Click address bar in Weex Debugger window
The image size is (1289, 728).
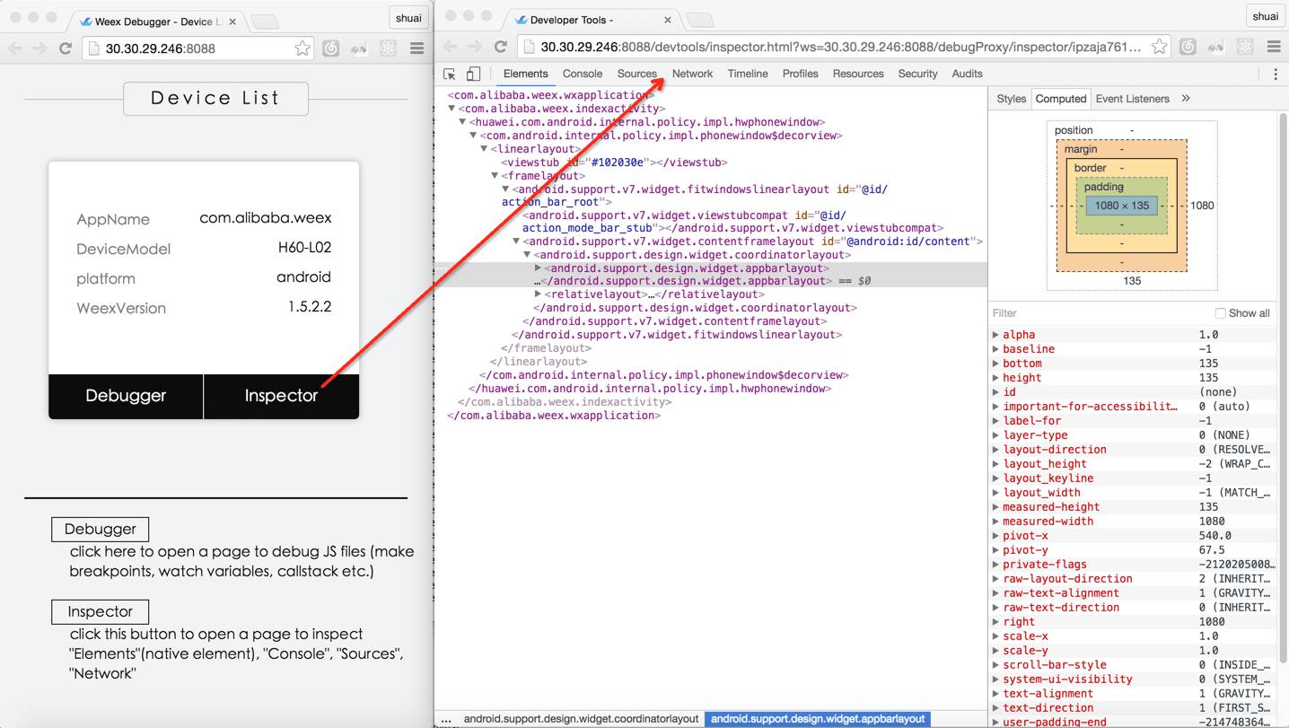197,48
